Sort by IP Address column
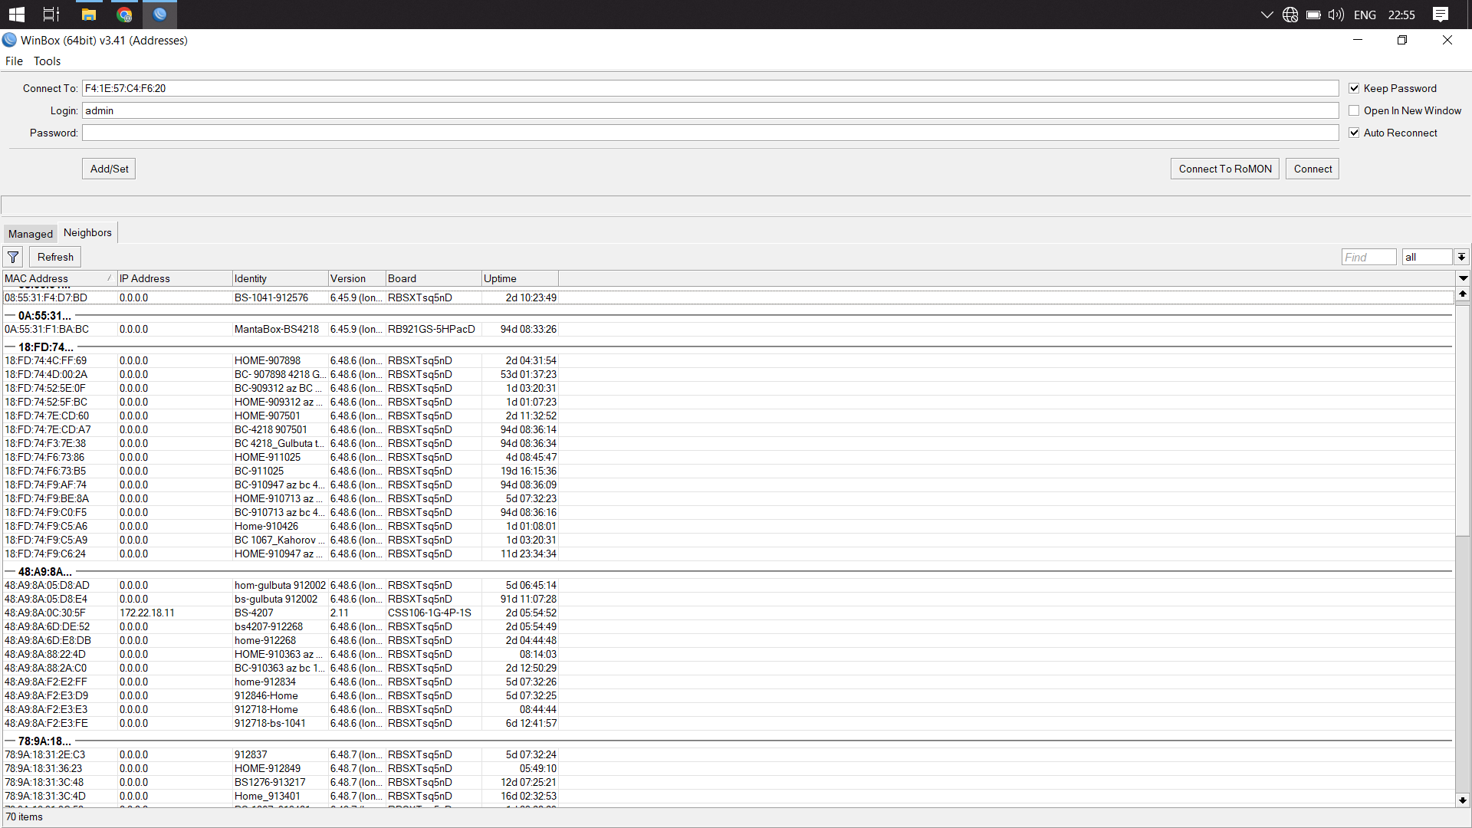The width and height of the screenshot is (1472, 828). coord(174,278)
